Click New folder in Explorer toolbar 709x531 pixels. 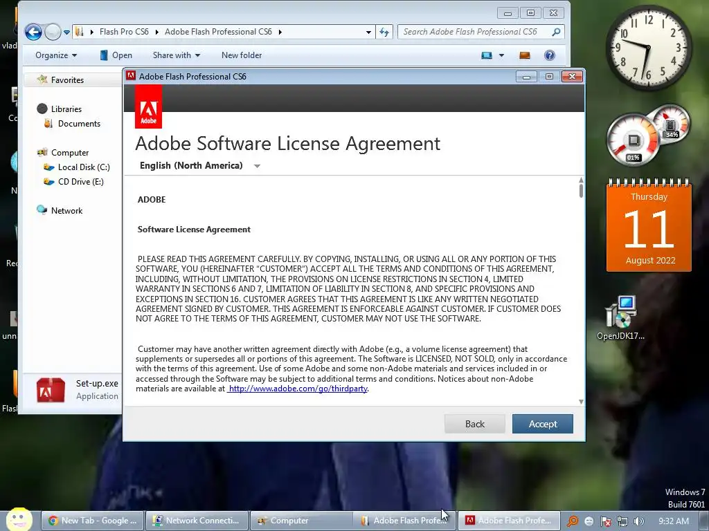[242, 55]
